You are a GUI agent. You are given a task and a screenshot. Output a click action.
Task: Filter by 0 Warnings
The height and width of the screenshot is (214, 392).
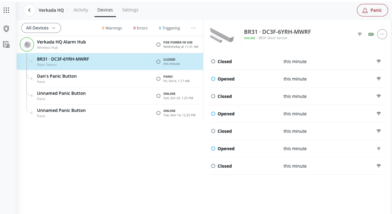pyautogui.click(x=112, y=28)
